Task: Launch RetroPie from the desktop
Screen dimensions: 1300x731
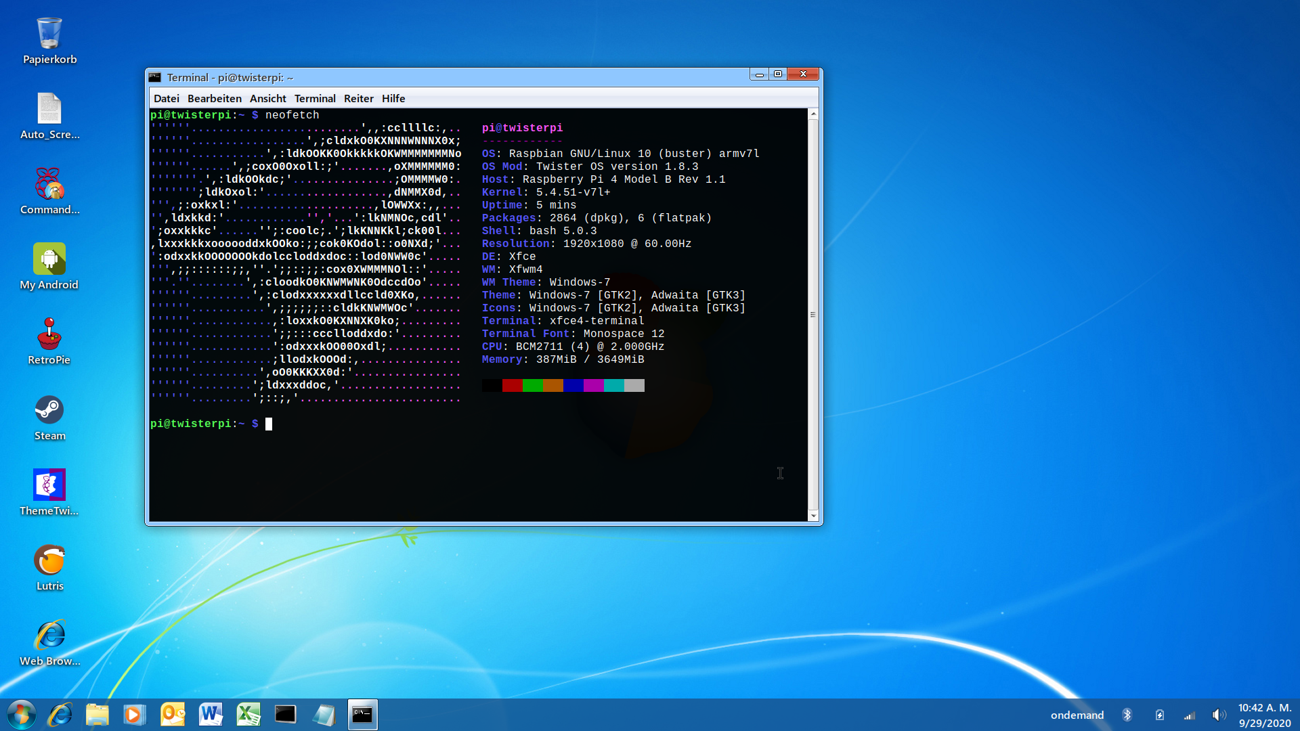Action: coord(49,341)
